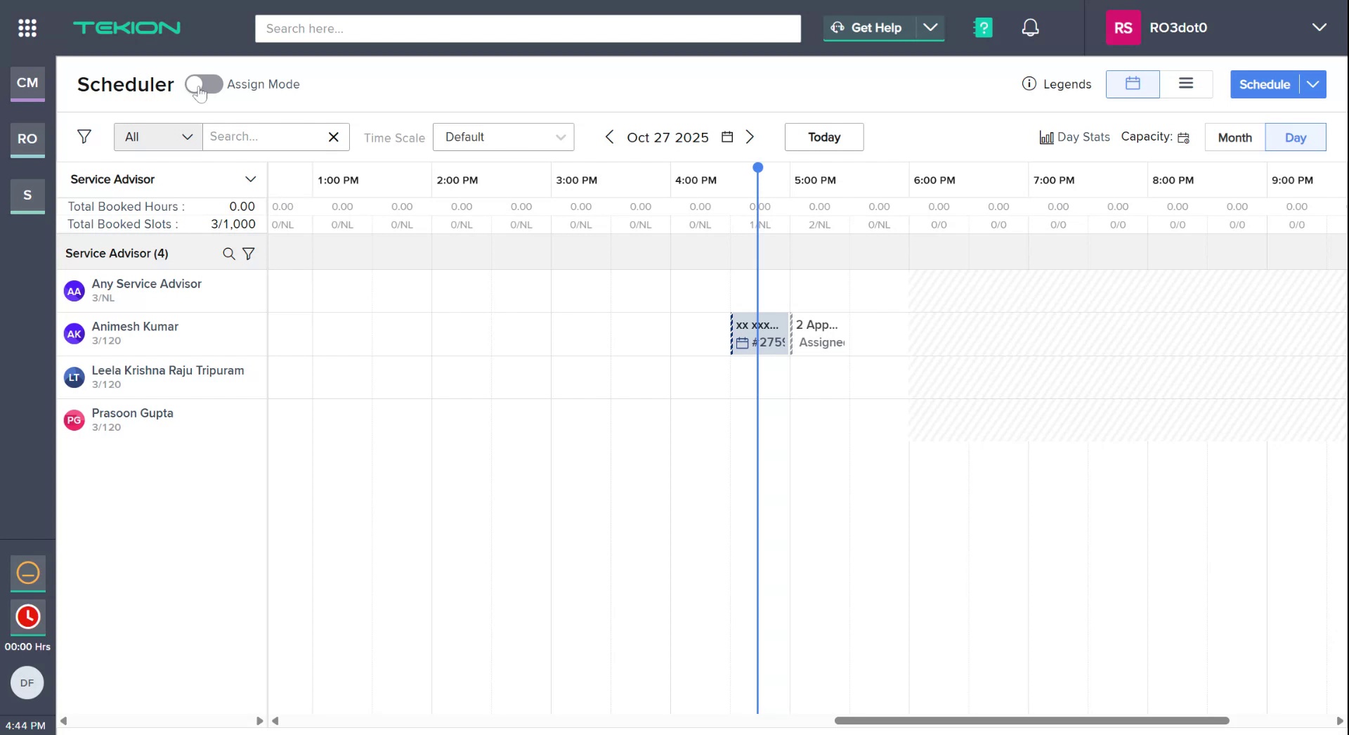The height and width of the screenshot is (735, 1349).
Task: Click the notifications bell icon
Action: pos(1030,27)
